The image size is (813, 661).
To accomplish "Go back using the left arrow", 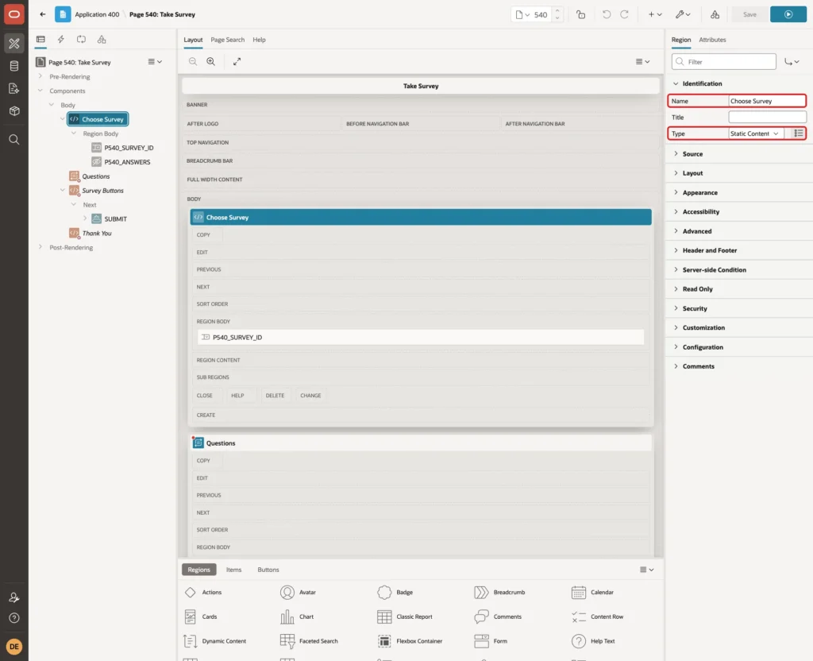I will pos(43,14).
